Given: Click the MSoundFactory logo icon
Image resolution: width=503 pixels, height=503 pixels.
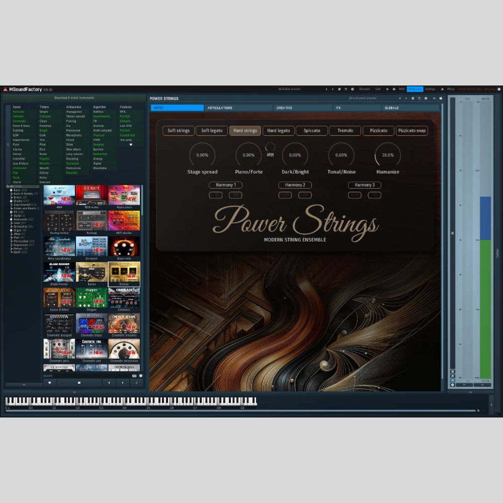Looking at the screenshot, I should [5, 89].
